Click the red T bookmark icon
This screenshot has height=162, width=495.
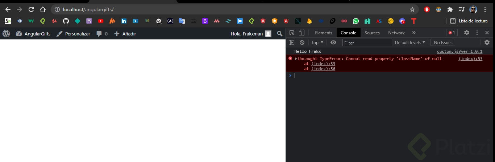coord(414,21)
